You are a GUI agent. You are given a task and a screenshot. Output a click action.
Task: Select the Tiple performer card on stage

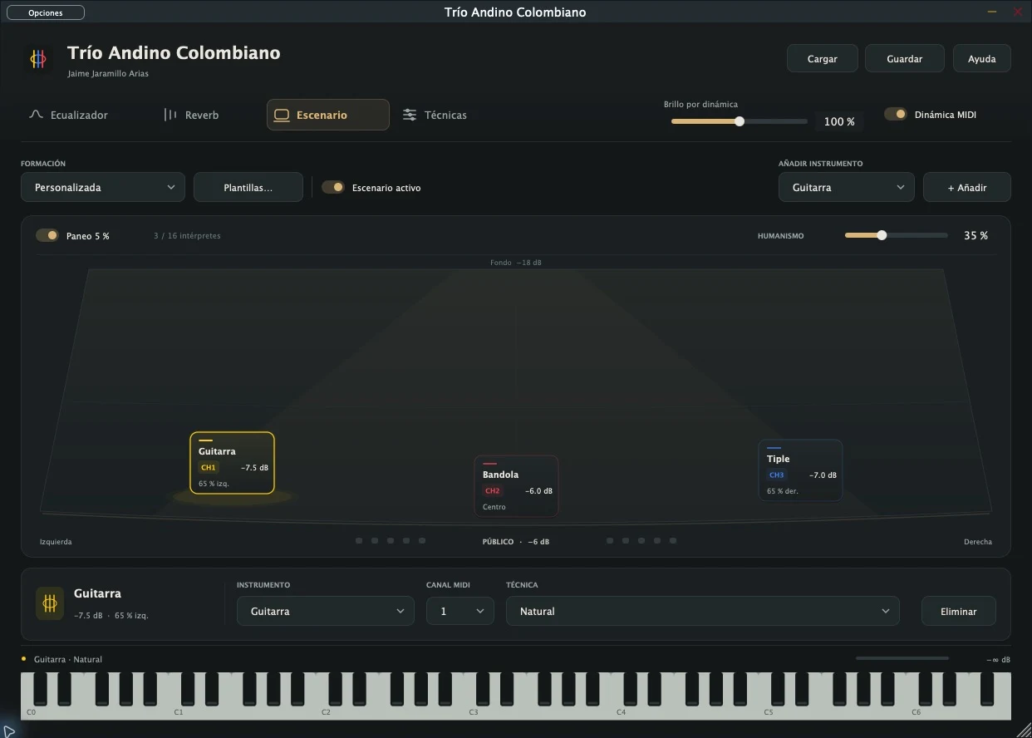point(800,470)
